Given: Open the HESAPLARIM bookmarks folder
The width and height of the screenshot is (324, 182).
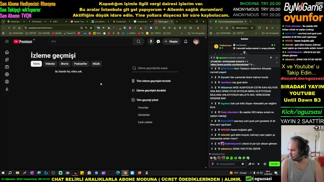Looking at the screenshot, I should pos(16,33).
